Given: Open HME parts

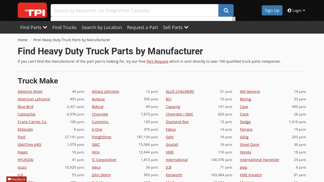Looking at the screenshot, I should (x=170, y=152).
